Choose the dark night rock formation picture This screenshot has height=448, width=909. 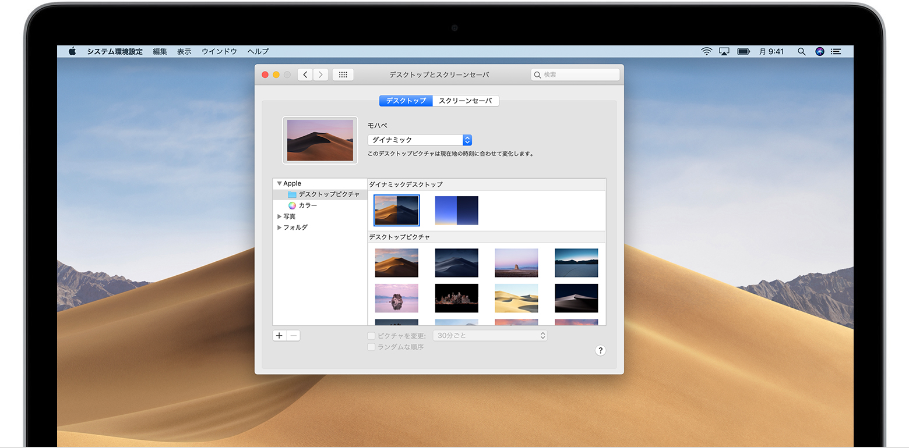(x=457, y=298)
